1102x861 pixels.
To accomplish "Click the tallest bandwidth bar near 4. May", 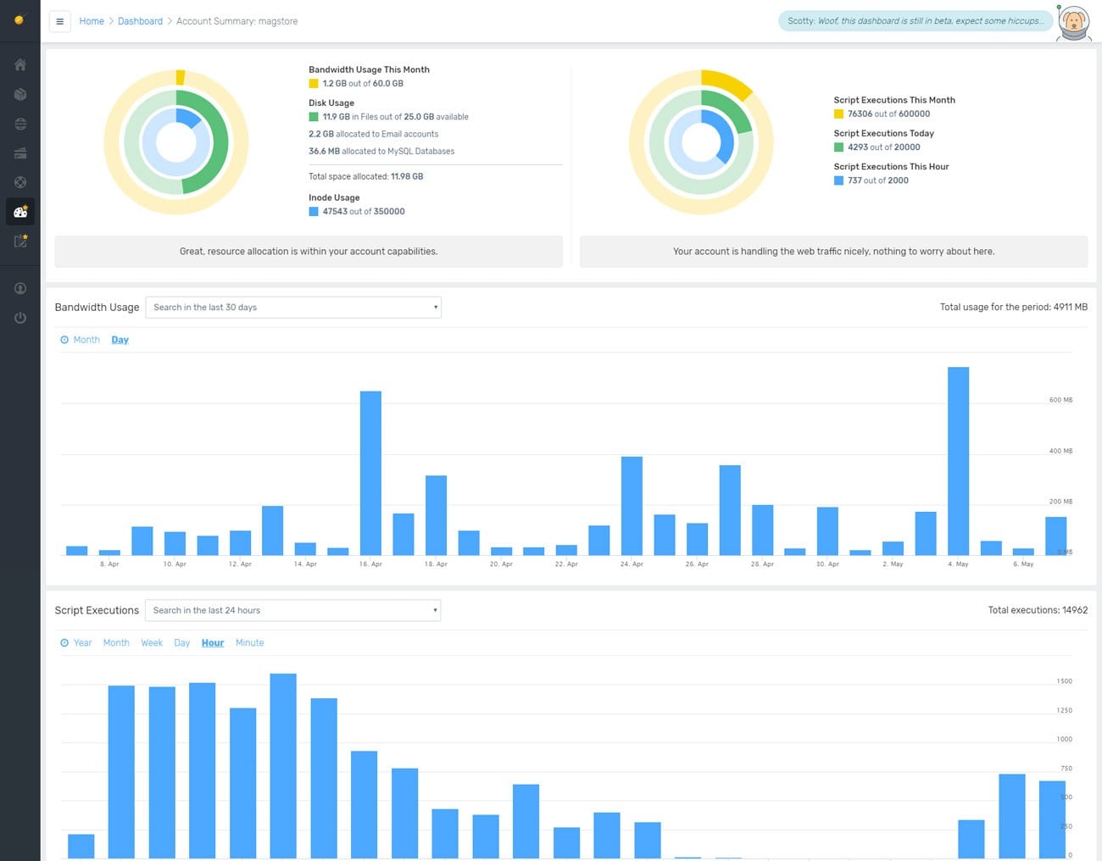I will click(x=958, y=461).
